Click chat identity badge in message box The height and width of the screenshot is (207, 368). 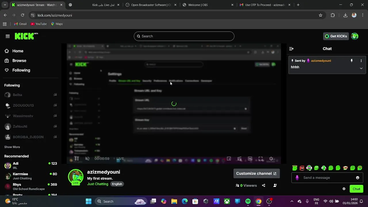pyautogui.click(x=297, y=178)
